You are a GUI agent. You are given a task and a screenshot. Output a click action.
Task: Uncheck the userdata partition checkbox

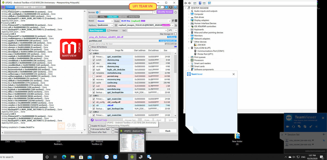point(94,89)
